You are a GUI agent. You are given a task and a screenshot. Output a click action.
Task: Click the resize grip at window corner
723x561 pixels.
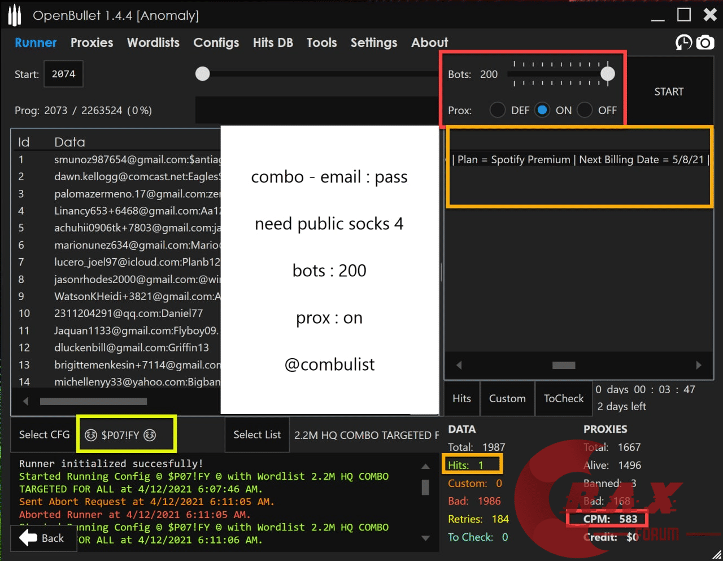(x=716, y=554)
